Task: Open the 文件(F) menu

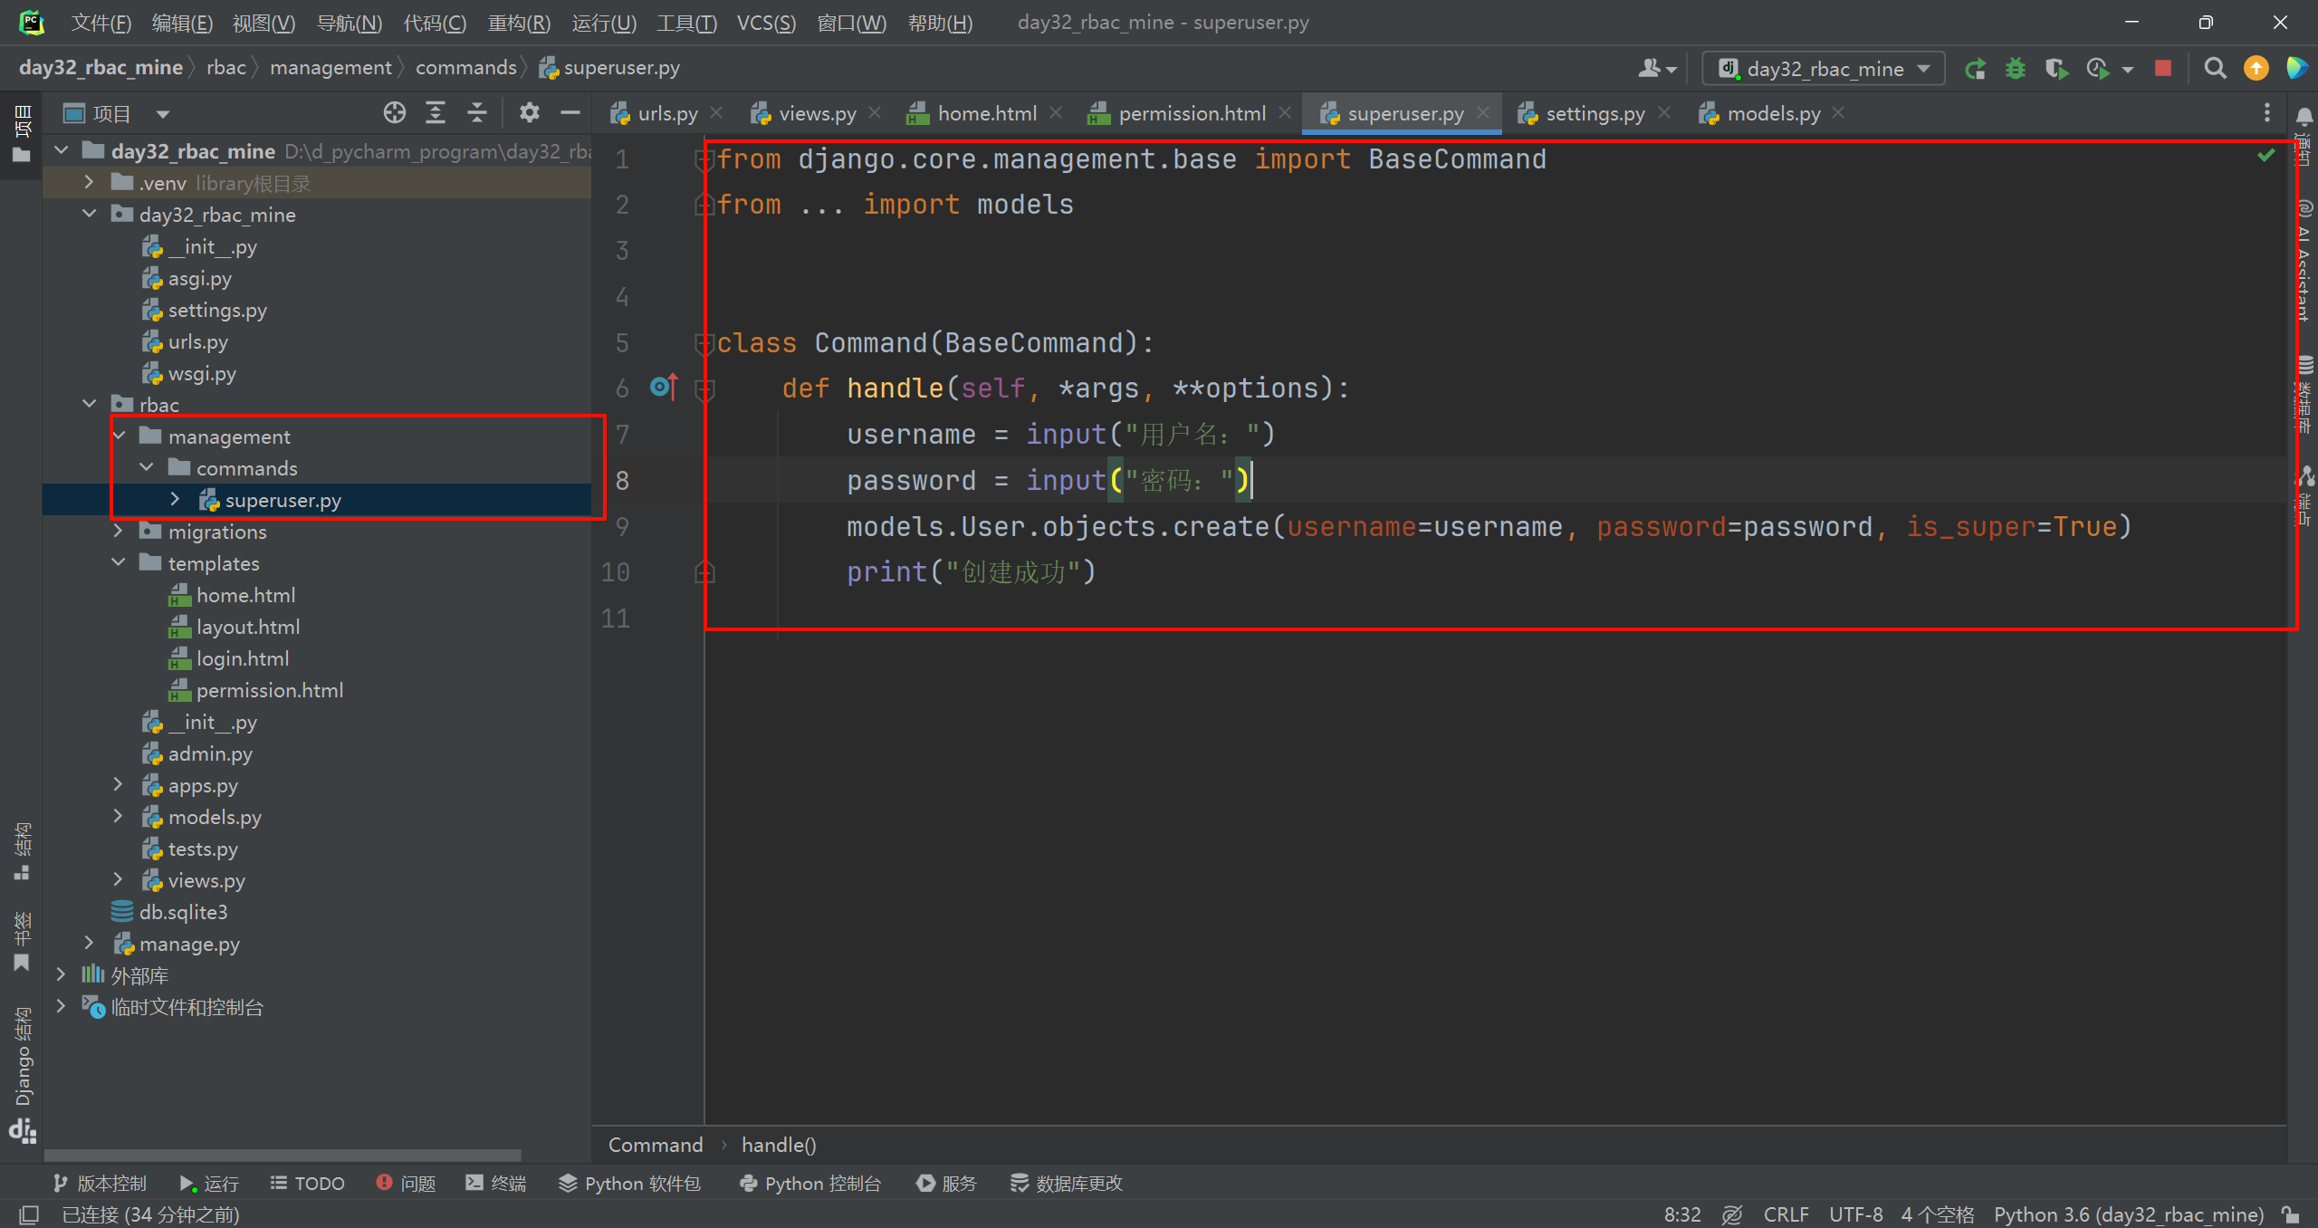Action: coord(101,23)
